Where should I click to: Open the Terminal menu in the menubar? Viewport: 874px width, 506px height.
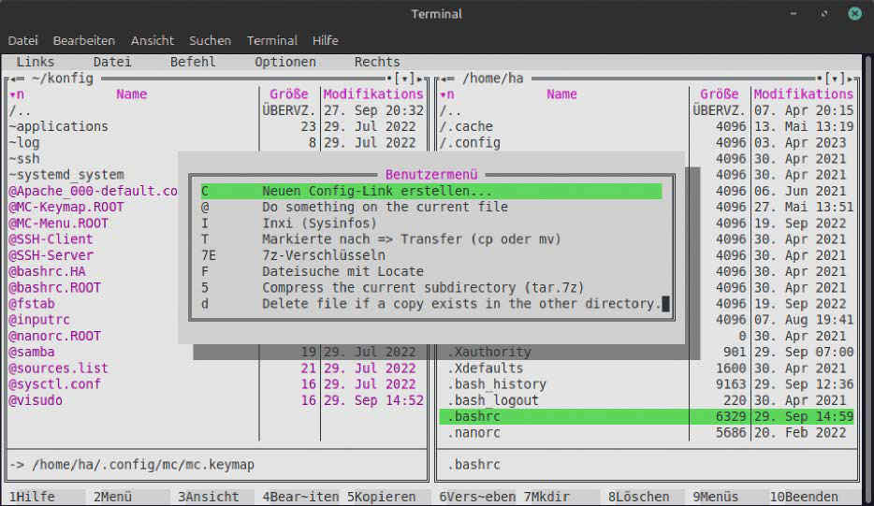(x=272, y=40)
